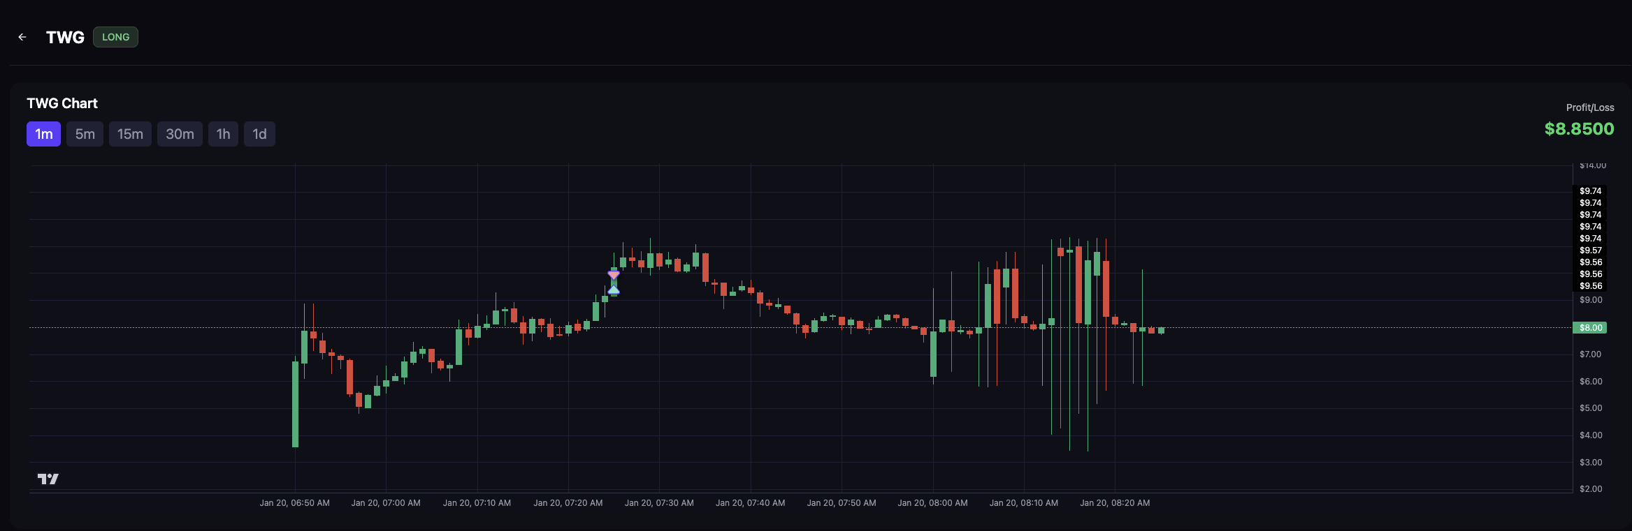Click the TWG ticker title
Viewport: 1632px width, 531px height.
pyautogui.click(x=65, y=37)
